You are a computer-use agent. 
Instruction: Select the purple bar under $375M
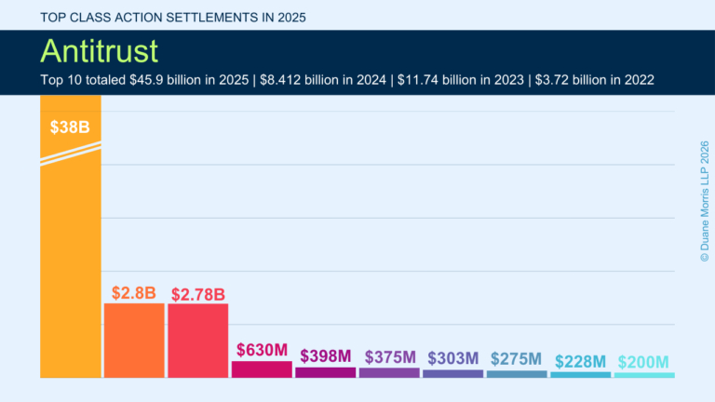pyautogui.click(x=389, y=372)
